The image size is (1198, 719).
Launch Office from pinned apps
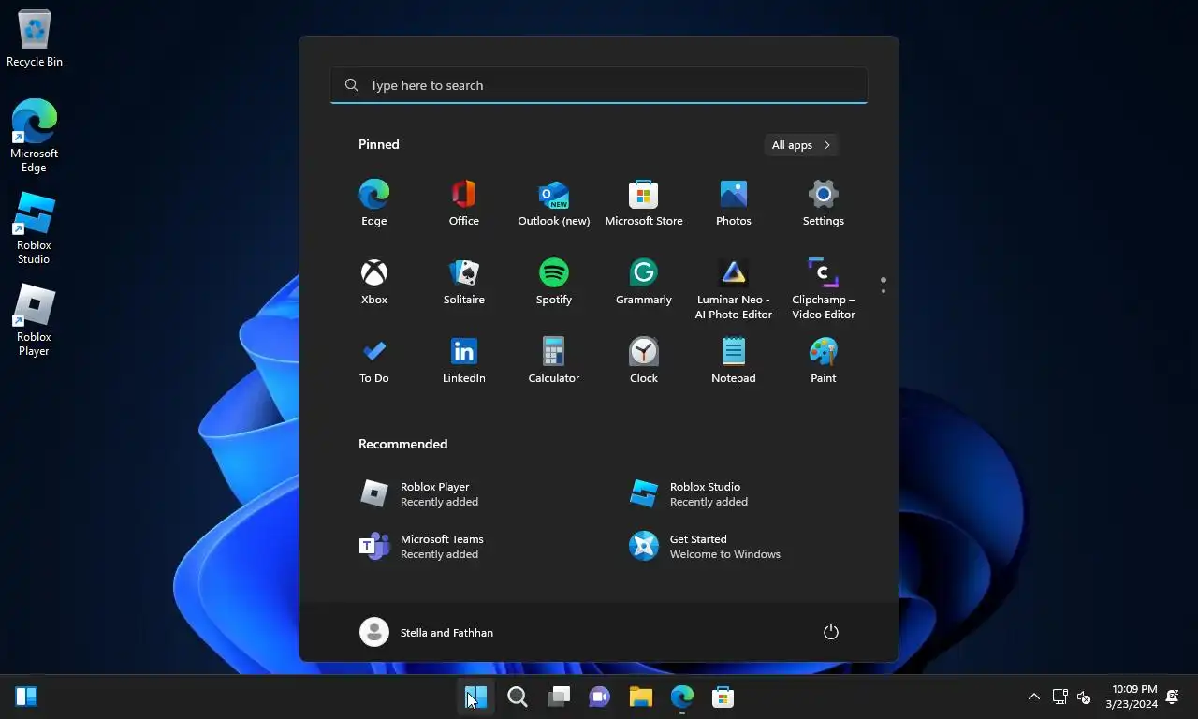(x=463, y=203)
